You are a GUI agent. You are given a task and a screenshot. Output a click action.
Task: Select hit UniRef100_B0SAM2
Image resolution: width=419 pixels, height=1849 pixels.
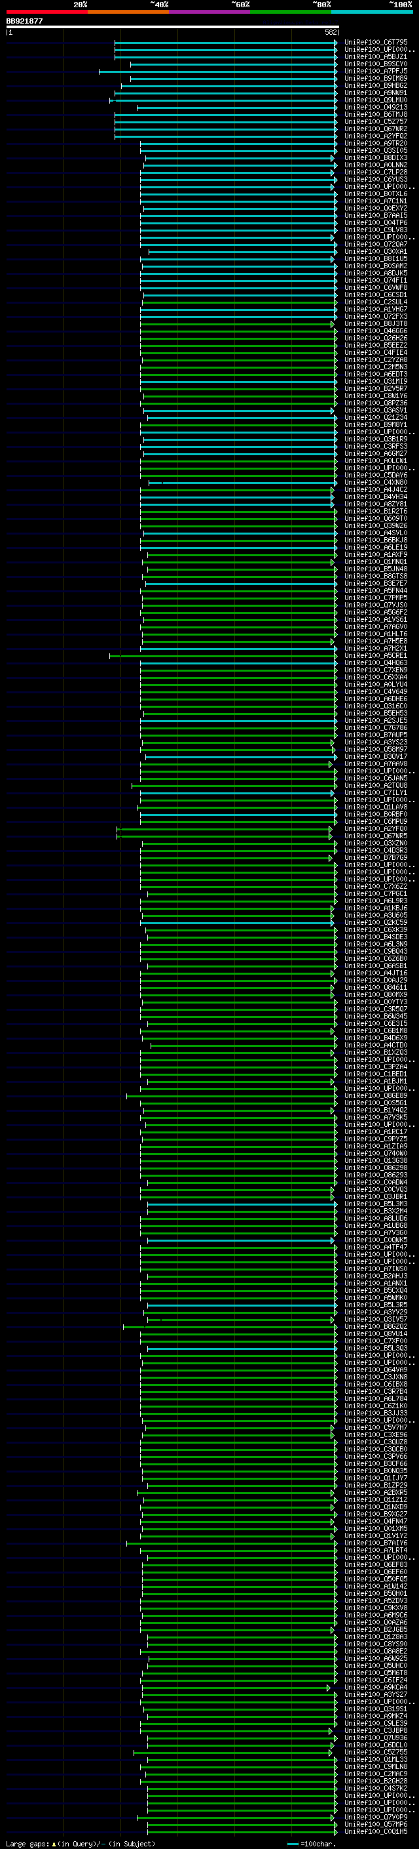375,266
